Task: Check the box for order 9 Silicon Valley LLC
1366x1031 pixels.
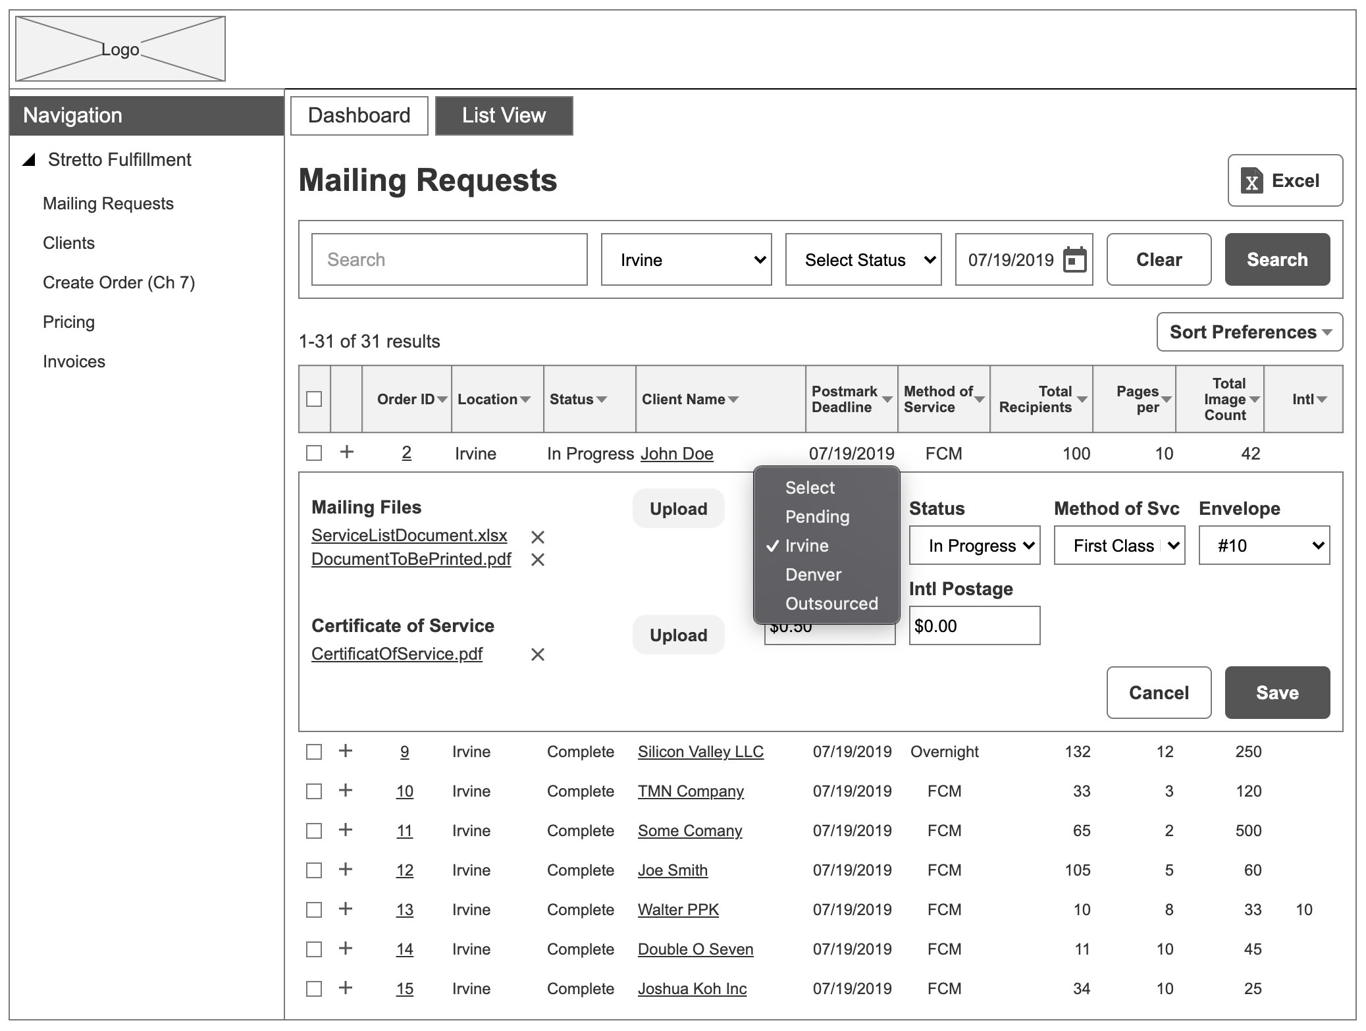Action: (314, 752)
